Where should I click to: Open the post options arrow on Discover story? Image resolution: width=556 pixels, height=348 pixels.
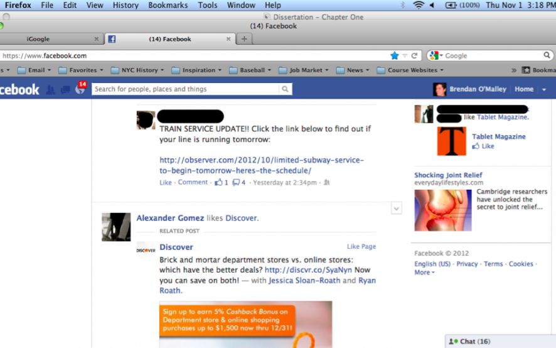tap(396, 209)
